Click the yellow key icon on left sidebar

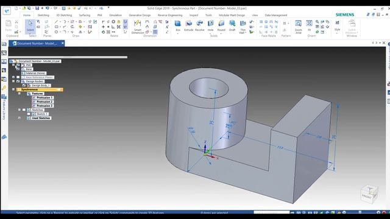4,88
